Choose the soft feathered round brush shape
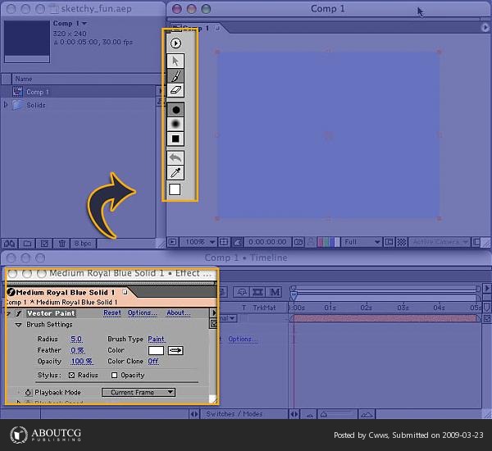This screenshot has width=492, height=451. [x=175, y=125]
